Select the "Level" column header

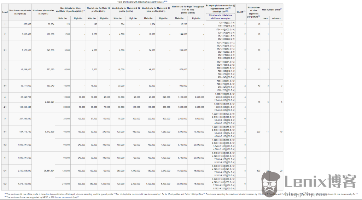5,12
